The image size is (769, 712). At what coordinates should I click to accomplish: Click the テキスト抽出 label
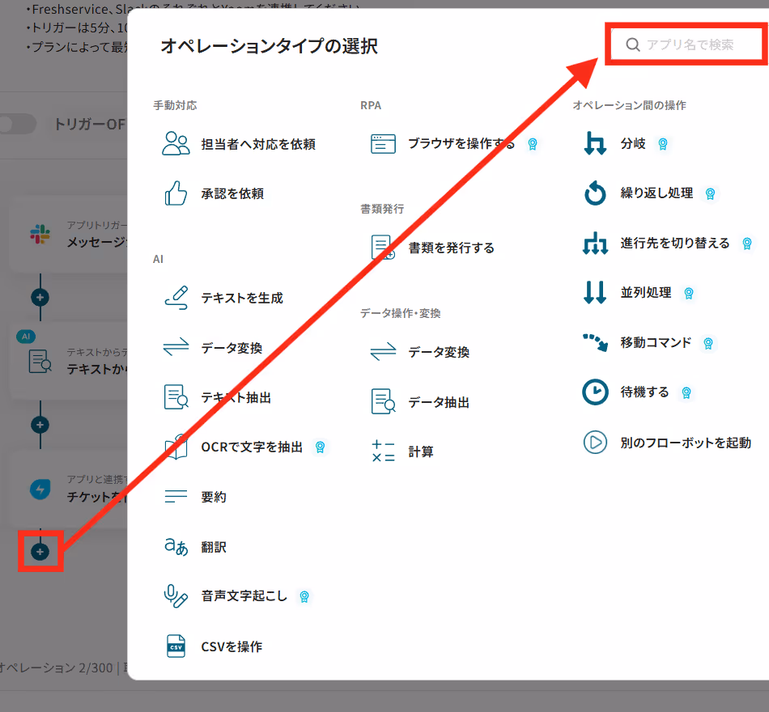236,397
